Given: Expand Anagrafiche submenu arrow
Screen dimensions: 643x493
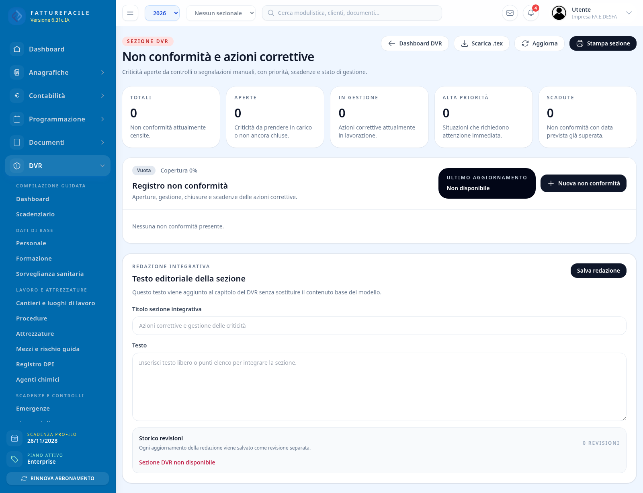Looking at the screenshot, I should point(102,72).
